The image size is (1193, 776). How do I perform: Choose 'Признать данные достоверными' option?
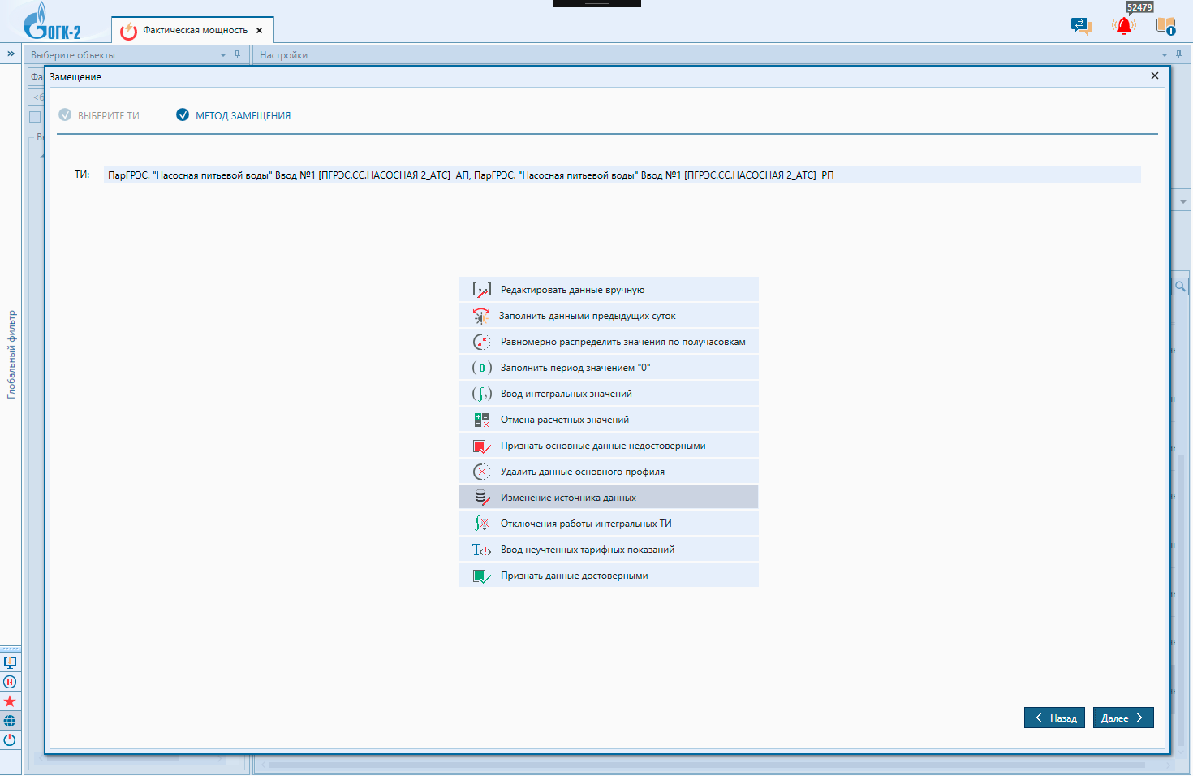[608, 576]
